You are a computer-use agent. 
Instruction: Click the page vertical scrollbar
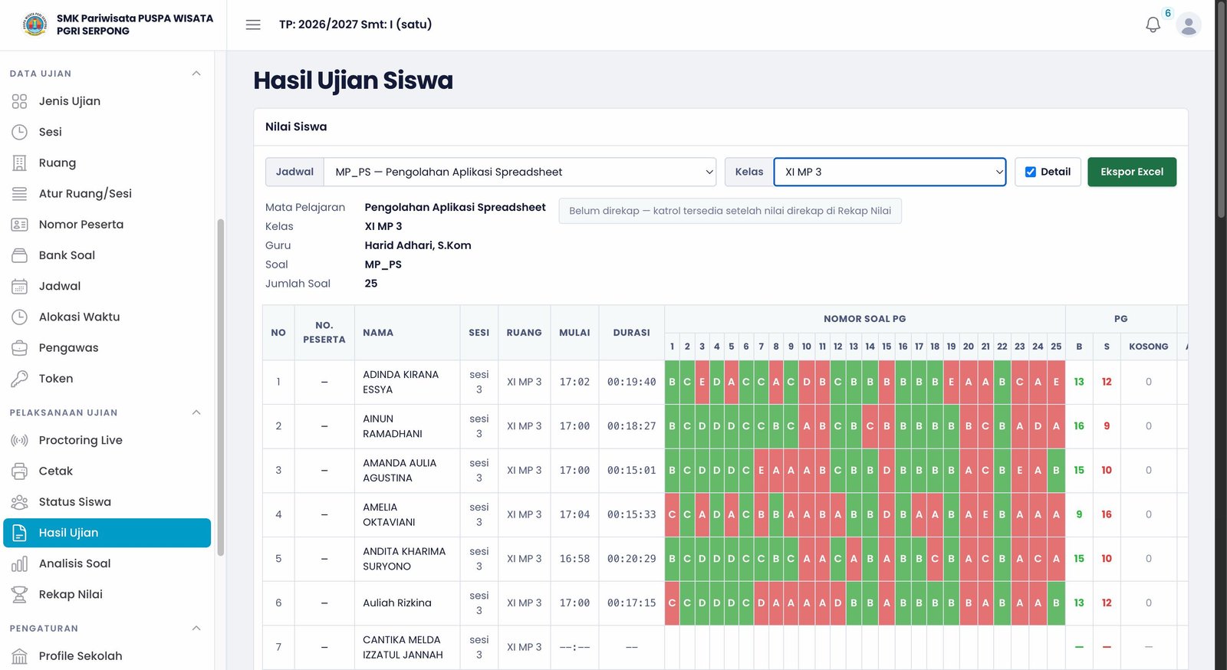1221,111
